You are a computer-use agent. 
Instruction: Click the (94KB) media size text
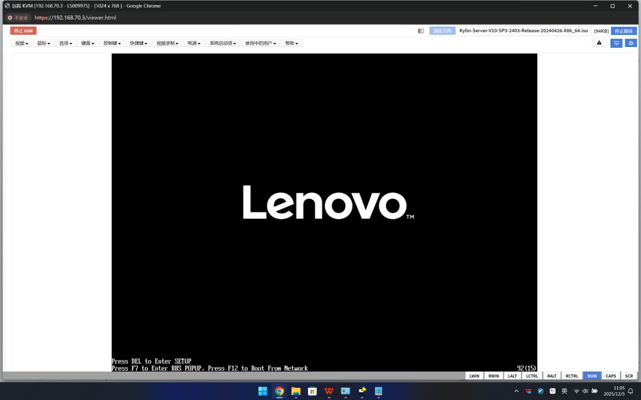601,31
